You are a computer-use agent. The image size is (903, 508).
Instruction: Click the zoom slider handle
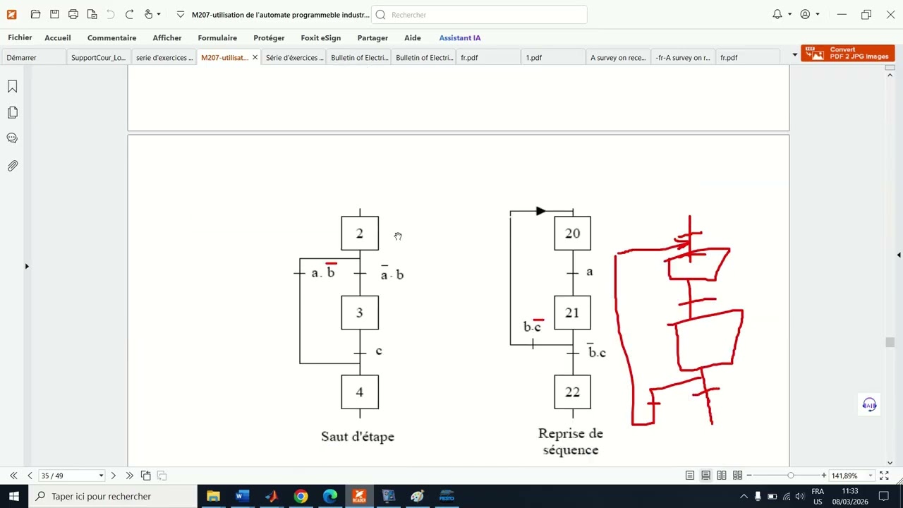(x=791, y=476)
